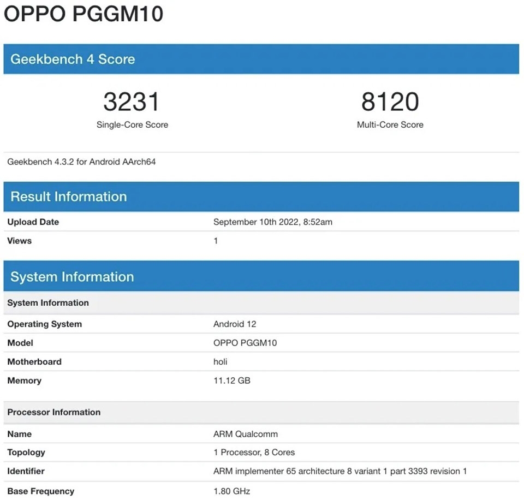Screen dimensions: 524x499
Task: Select the Base Frequency 1.80 GHz value
Action: 231,491
